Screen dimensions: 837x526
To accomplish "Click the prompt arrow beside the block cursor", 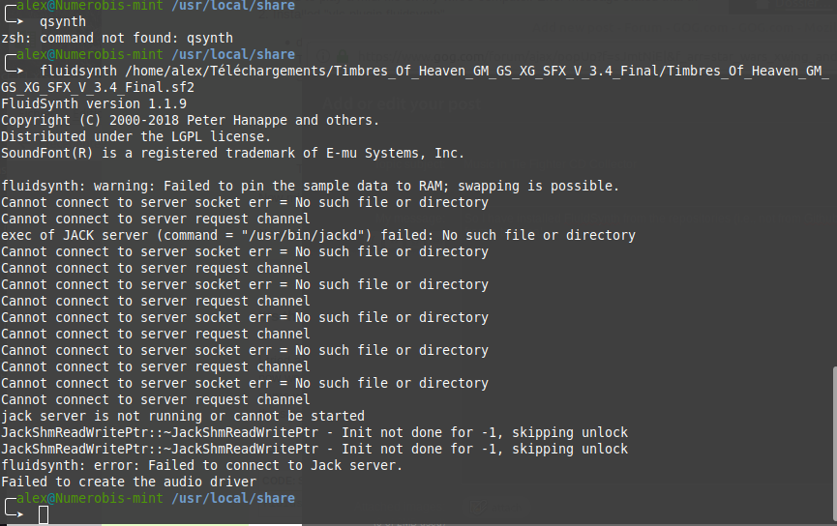I will (x=14, y=511).
